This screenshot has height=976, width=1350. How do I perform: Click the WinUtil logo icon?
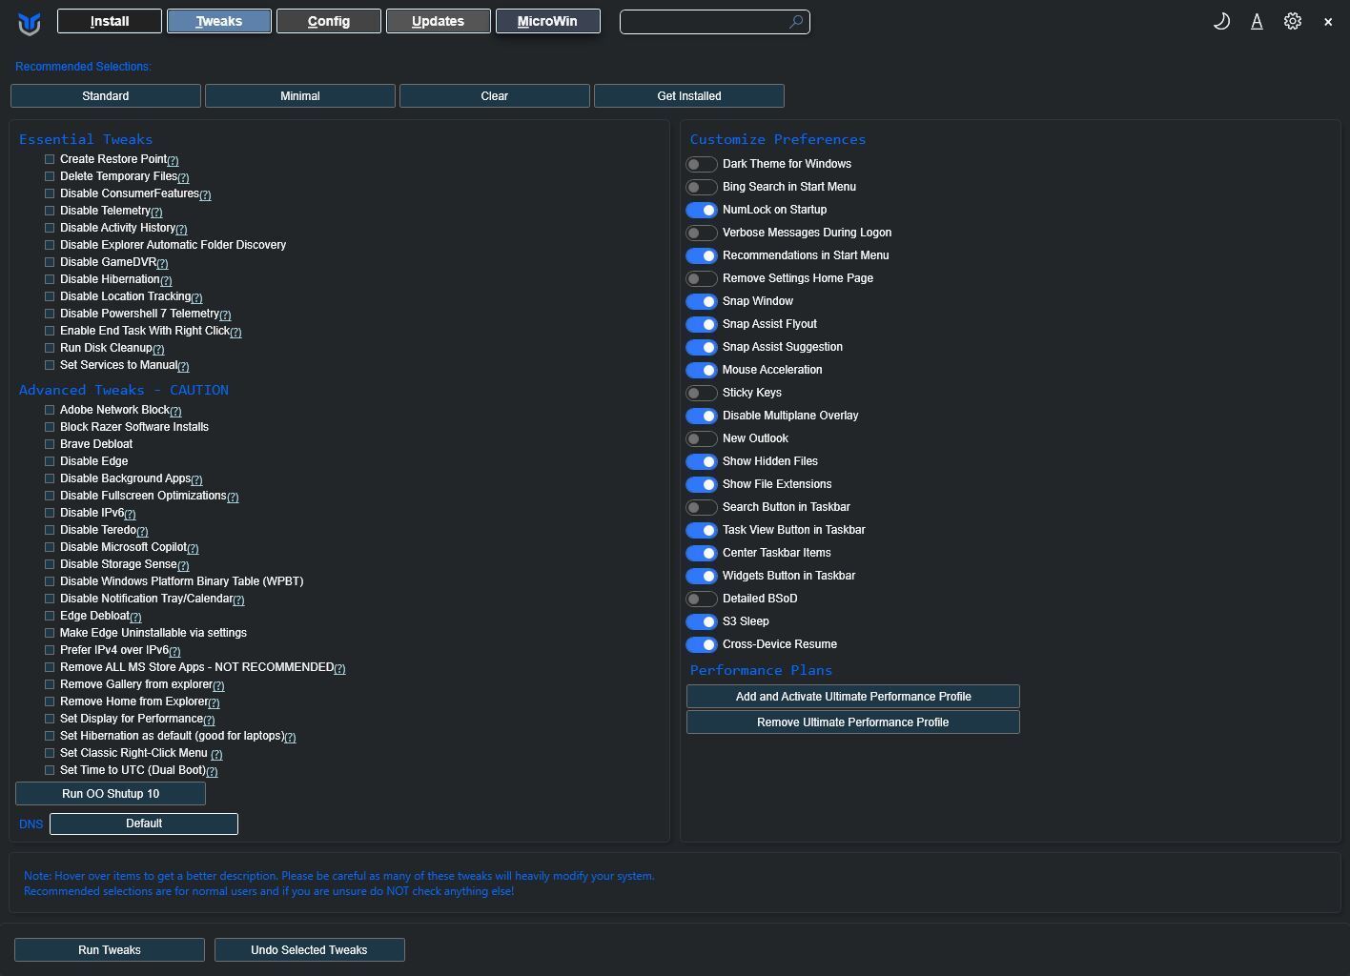[30, 22]
